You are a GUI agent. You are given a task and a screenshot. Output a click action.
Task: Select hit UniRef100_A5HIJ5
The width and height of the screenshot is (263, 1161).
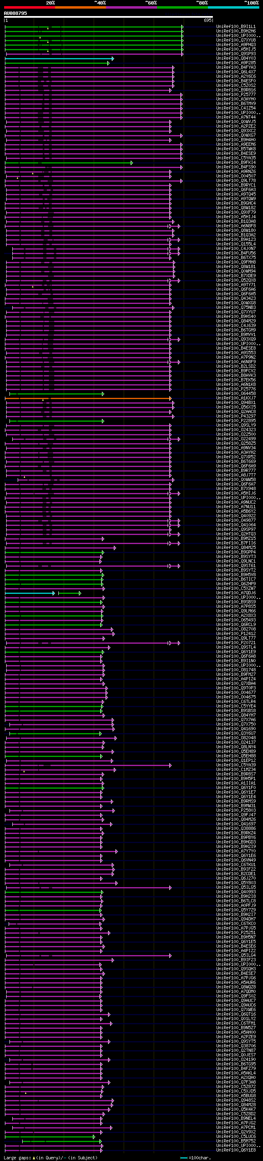[x=236, y=49]
